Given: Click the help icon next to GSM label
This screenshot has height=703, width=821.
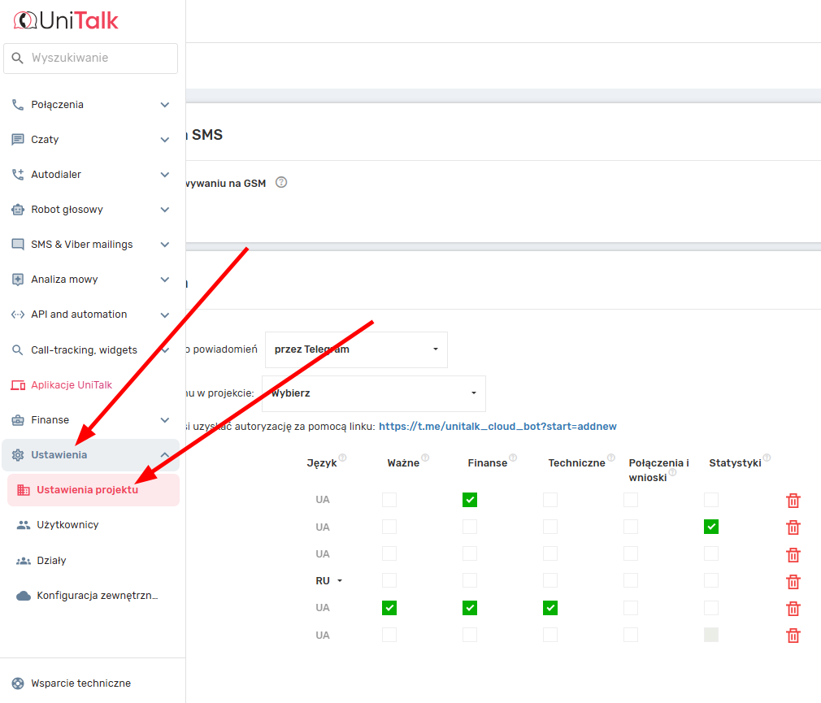Looking at the screenshot, I should coord(281,182).
